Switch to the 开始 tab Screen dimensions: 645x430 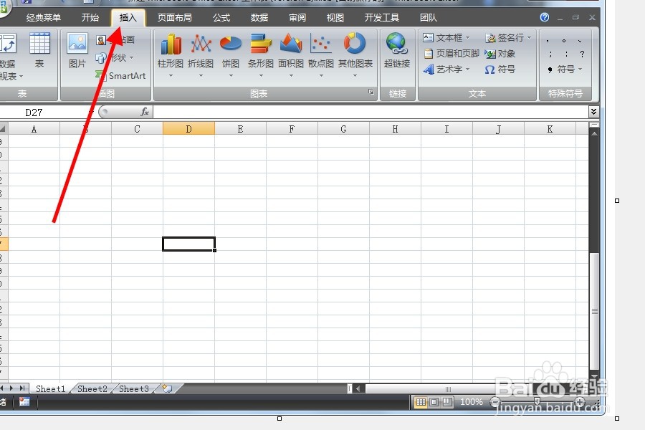click(x=90, y=18)
